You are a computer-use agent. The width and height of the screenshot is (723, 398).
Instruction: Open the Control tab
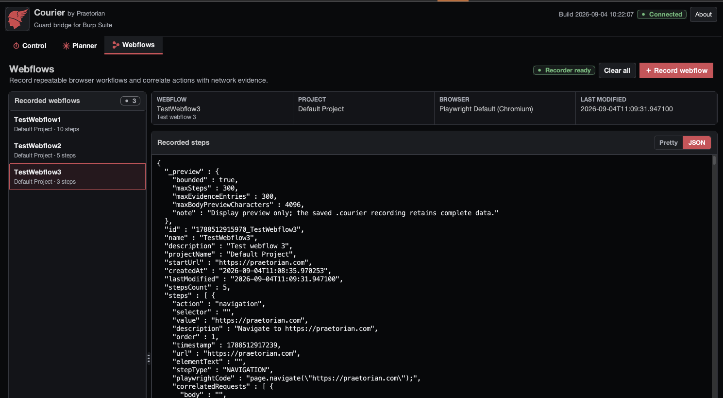click(x=30, y=46)
